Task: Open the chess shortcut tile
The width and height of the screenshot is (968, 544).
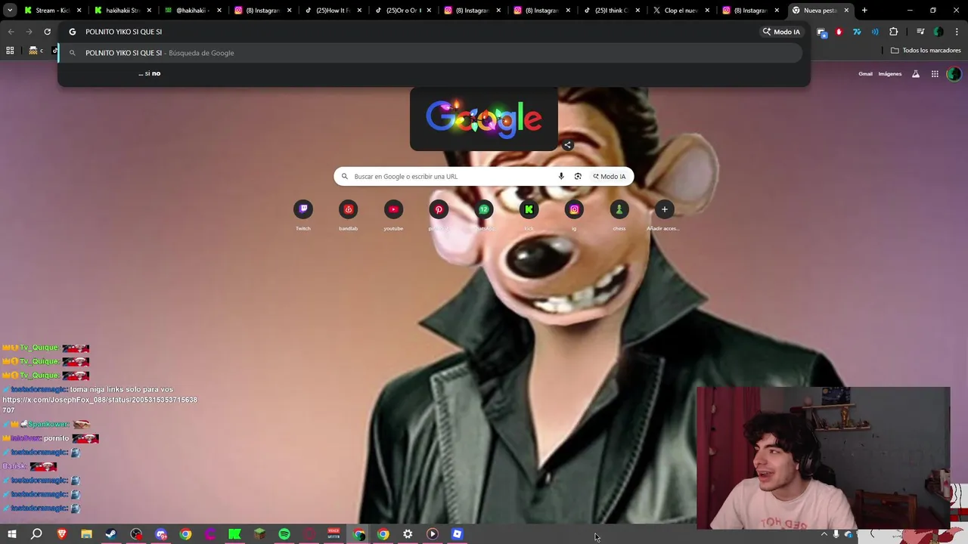Action: (619, 210)
